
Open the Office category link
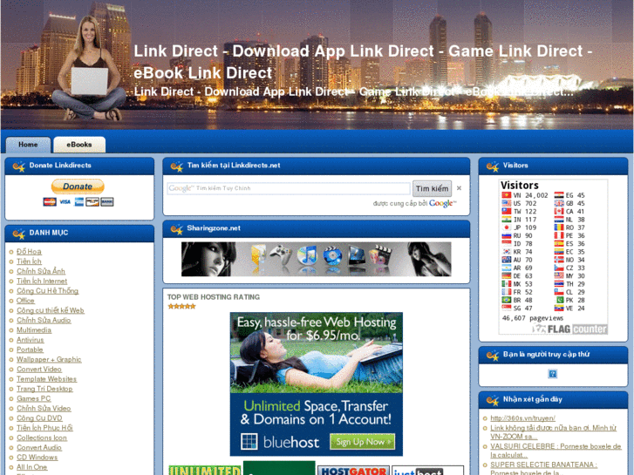pyautogui.click(x=25, y=301)
